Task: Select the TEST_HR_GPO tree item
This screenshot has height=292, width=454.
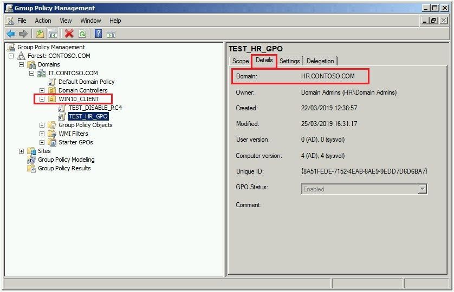Action: pos(88,116)
